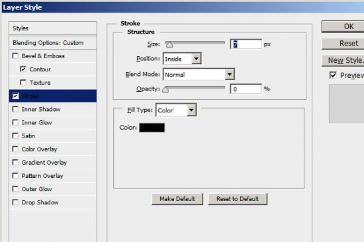Toggle the Stroke effect checkbox
The image size is (364, 242).
pyautogui.click(x=15, y=96)
